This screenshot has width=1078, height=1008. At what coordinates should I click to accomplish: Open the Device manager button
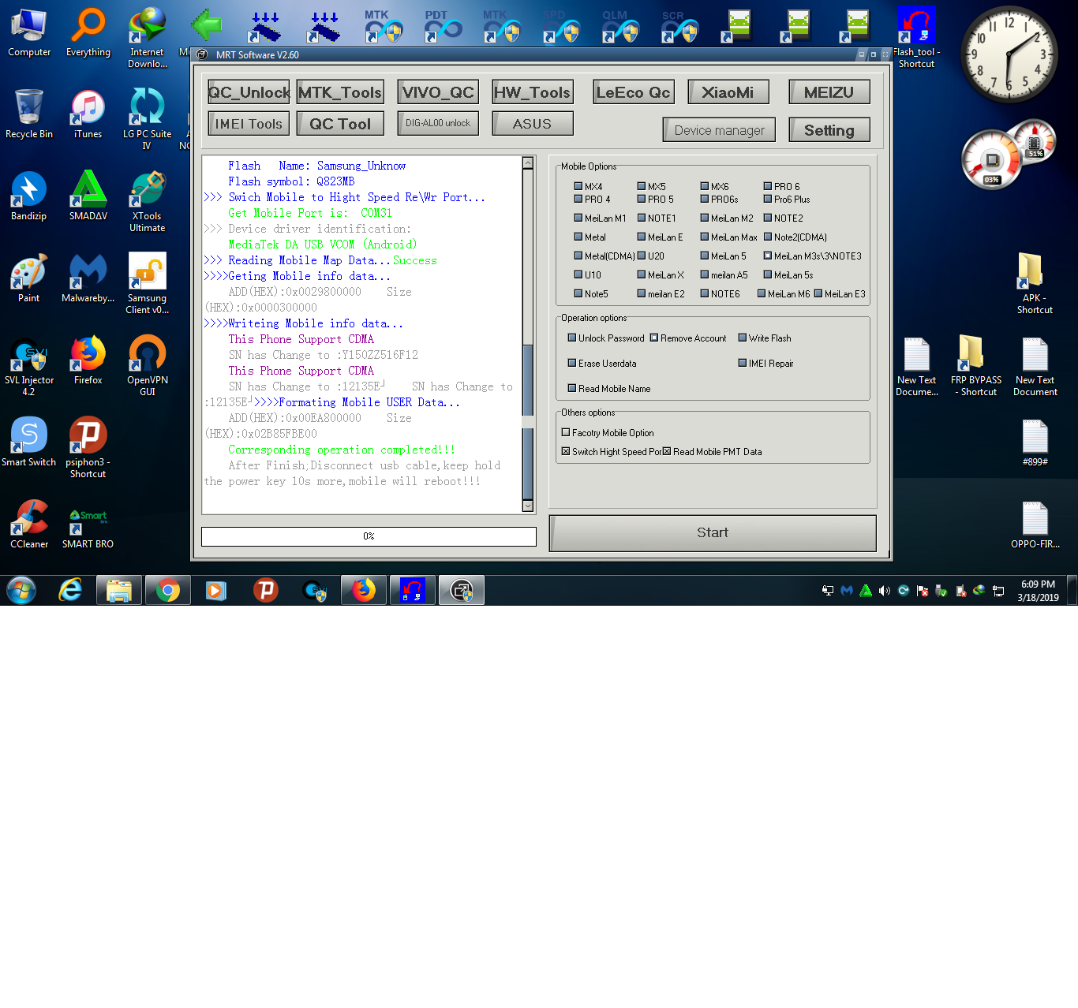719,130
